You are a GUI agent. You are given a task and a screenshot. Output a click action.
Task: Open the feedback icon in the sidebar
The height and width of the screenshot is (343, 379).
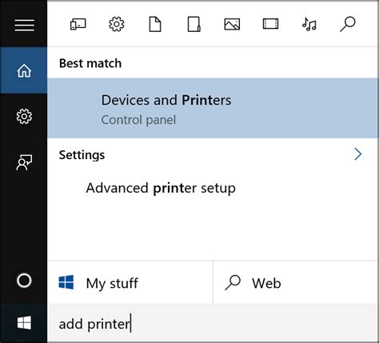click(24, 162)
